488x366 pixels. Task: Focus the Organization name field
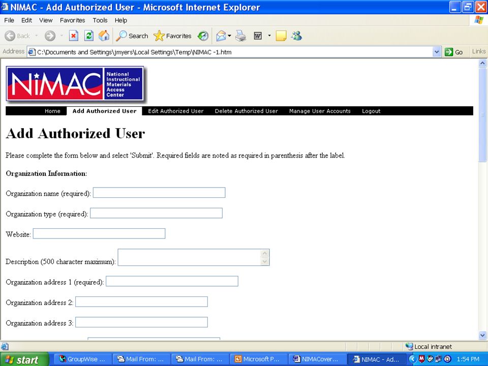pyautogui.click(x=159, y=193)
